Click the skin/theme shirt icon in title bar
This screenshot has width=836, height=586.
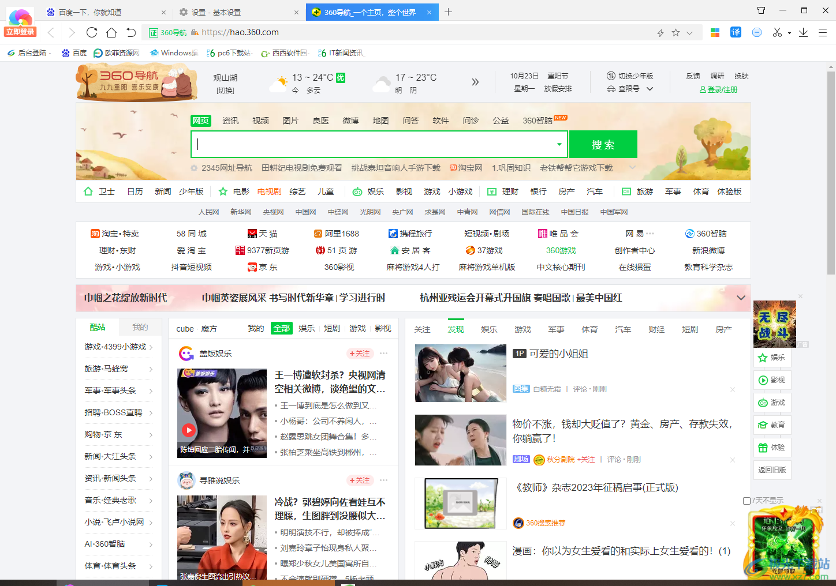761,10
